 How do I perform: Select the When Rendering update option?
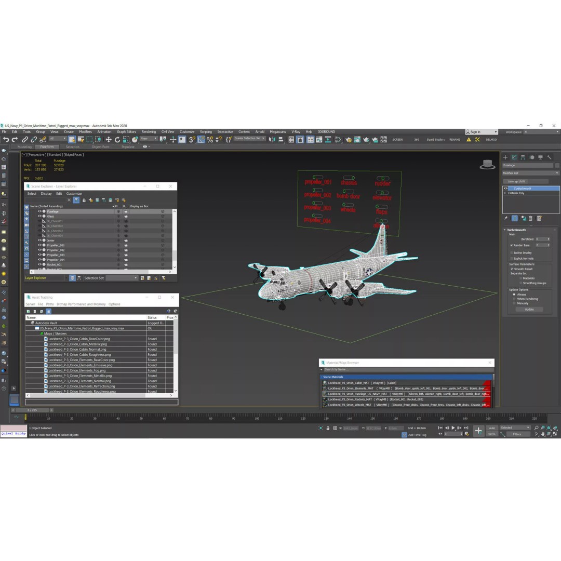(x=514, y=299)
